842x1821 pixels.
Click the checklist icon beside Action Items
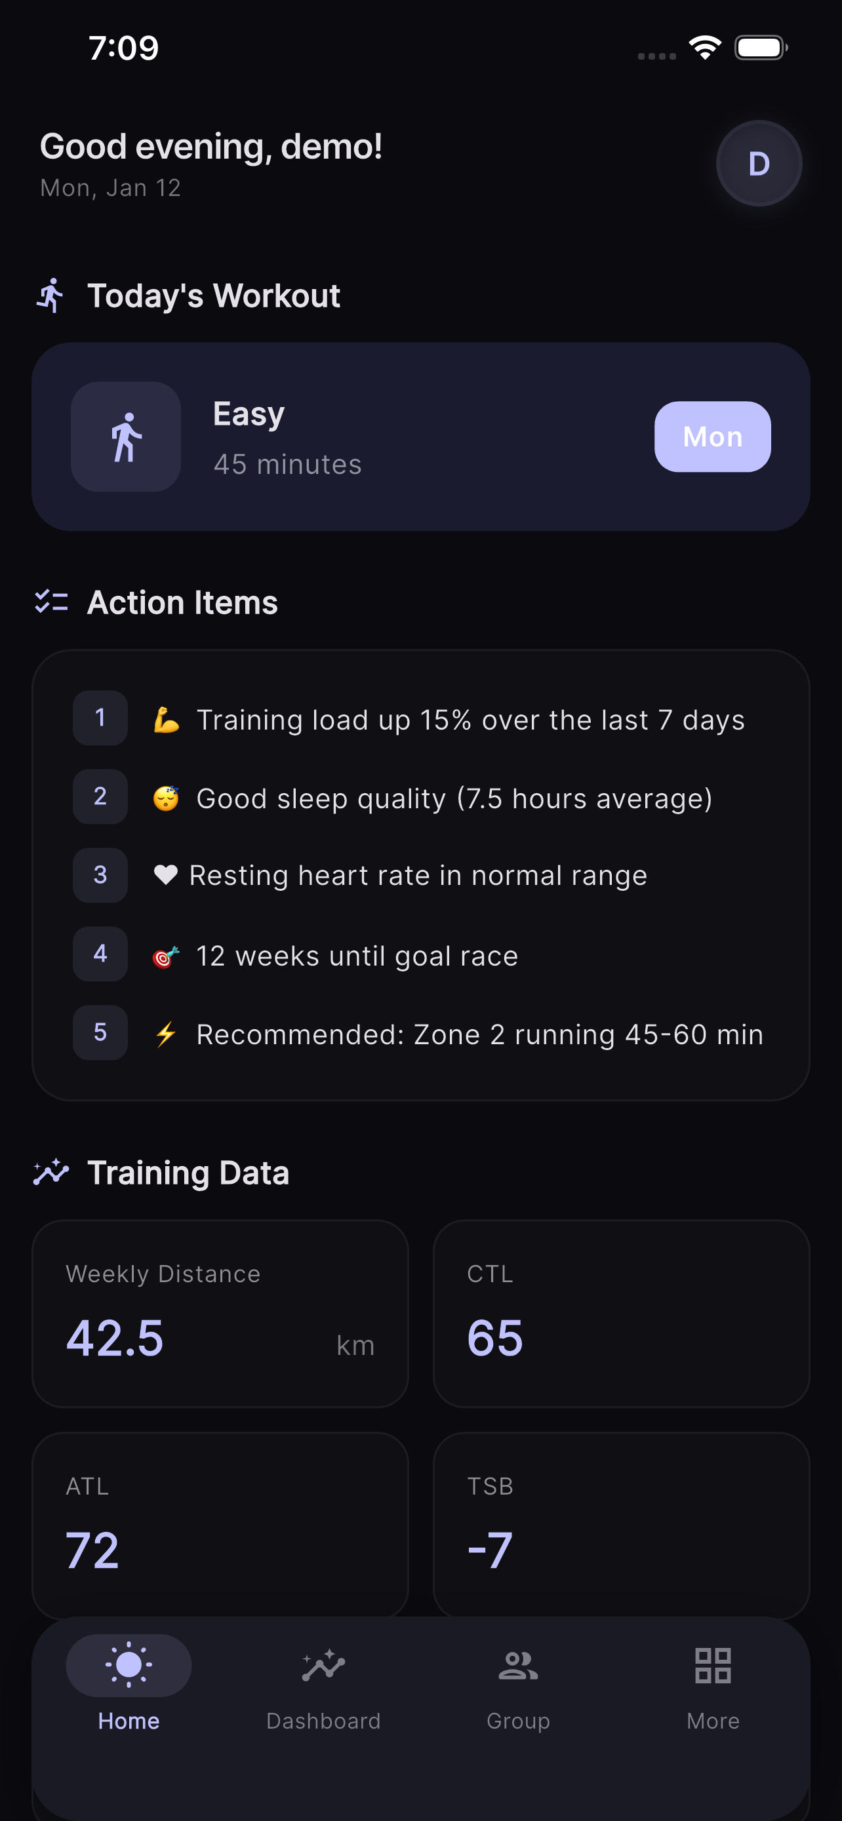pyautogui.click(x=50, y=602)
